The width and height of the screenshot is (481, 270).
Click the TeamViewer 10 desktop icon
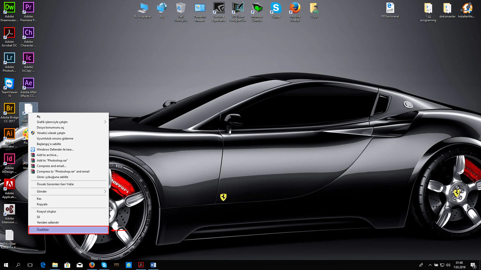[9, 84]
